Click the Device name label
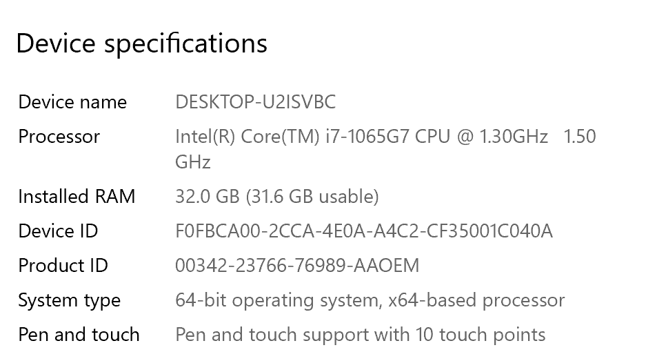Image resolution: width=657 pixels, height=361 pixels. point(72,102)
